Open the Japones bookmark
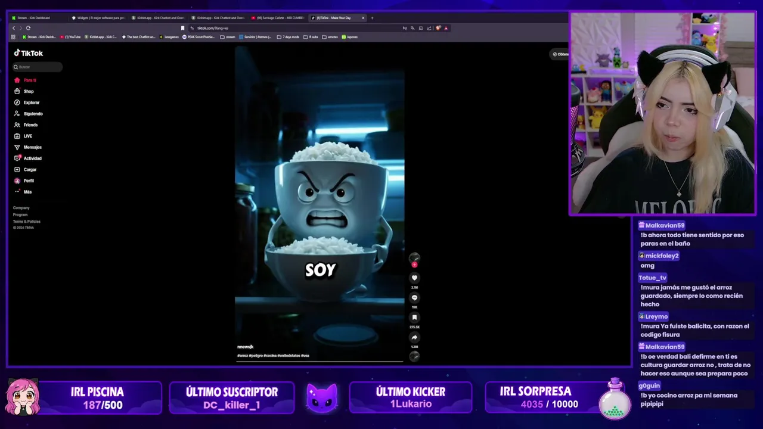Image resolution: width=763 pixels, height=429 pixels. point(350,37)
